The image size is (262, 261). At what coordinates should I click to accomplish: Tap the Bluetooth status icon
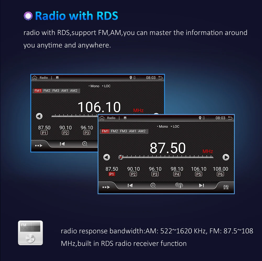[x=204, y=118]
